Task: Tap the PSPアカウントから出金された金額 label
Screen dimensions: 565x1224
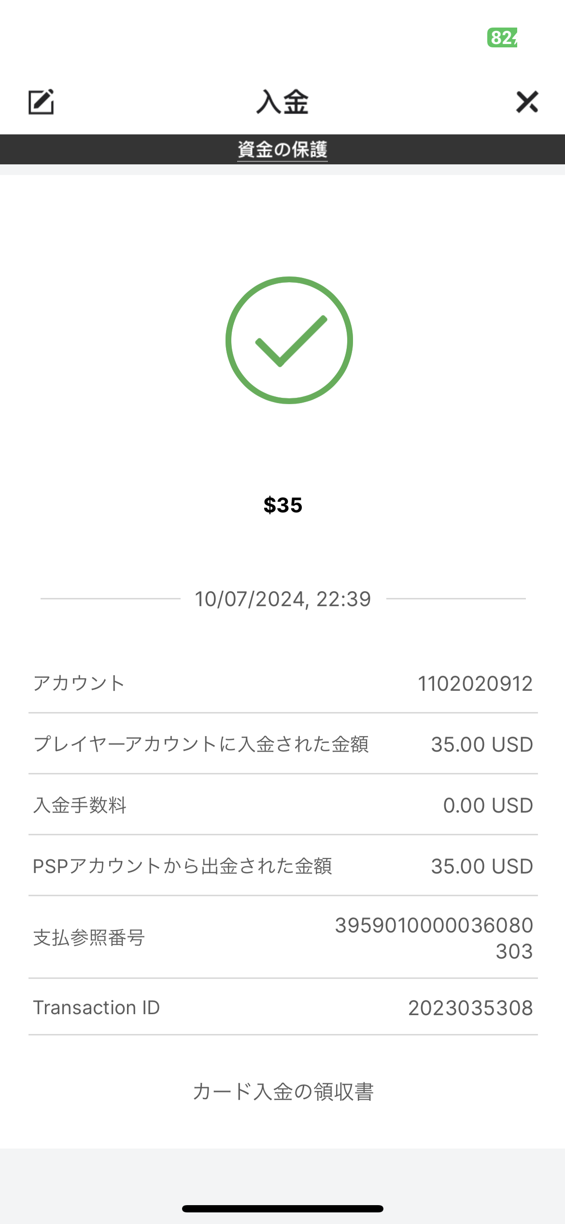Action: point(182,866)
